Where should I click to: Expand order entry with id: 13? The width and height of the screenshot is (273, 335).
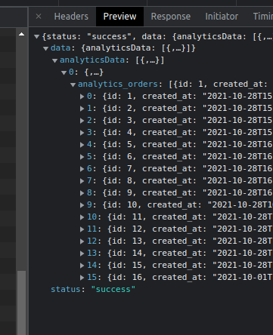82,241
